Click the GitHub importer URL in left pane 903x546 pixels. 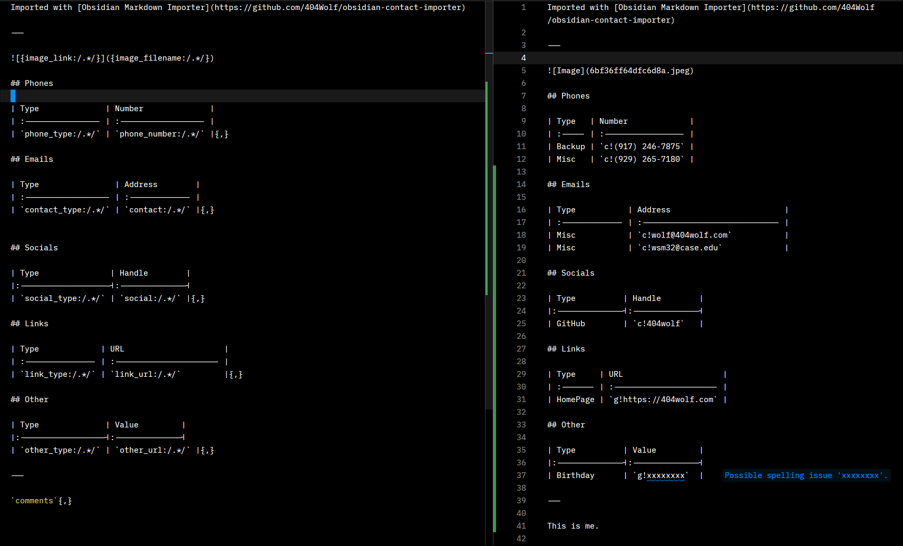(337, 7)
